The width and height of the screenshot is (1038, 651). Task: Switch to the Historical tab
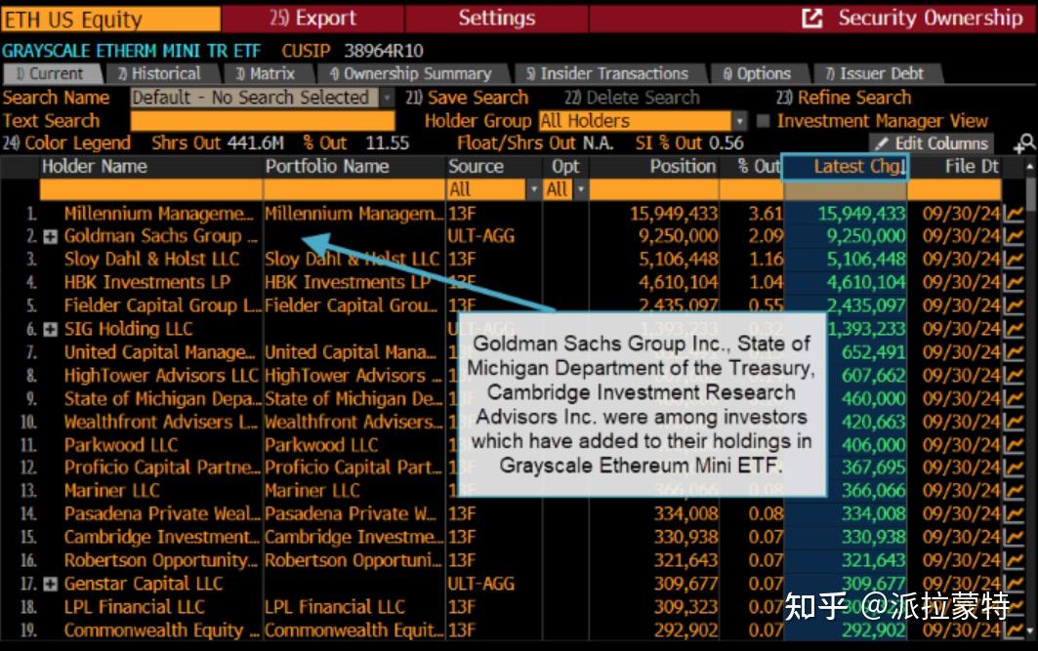pyautogui.click(x=159, y=74)
